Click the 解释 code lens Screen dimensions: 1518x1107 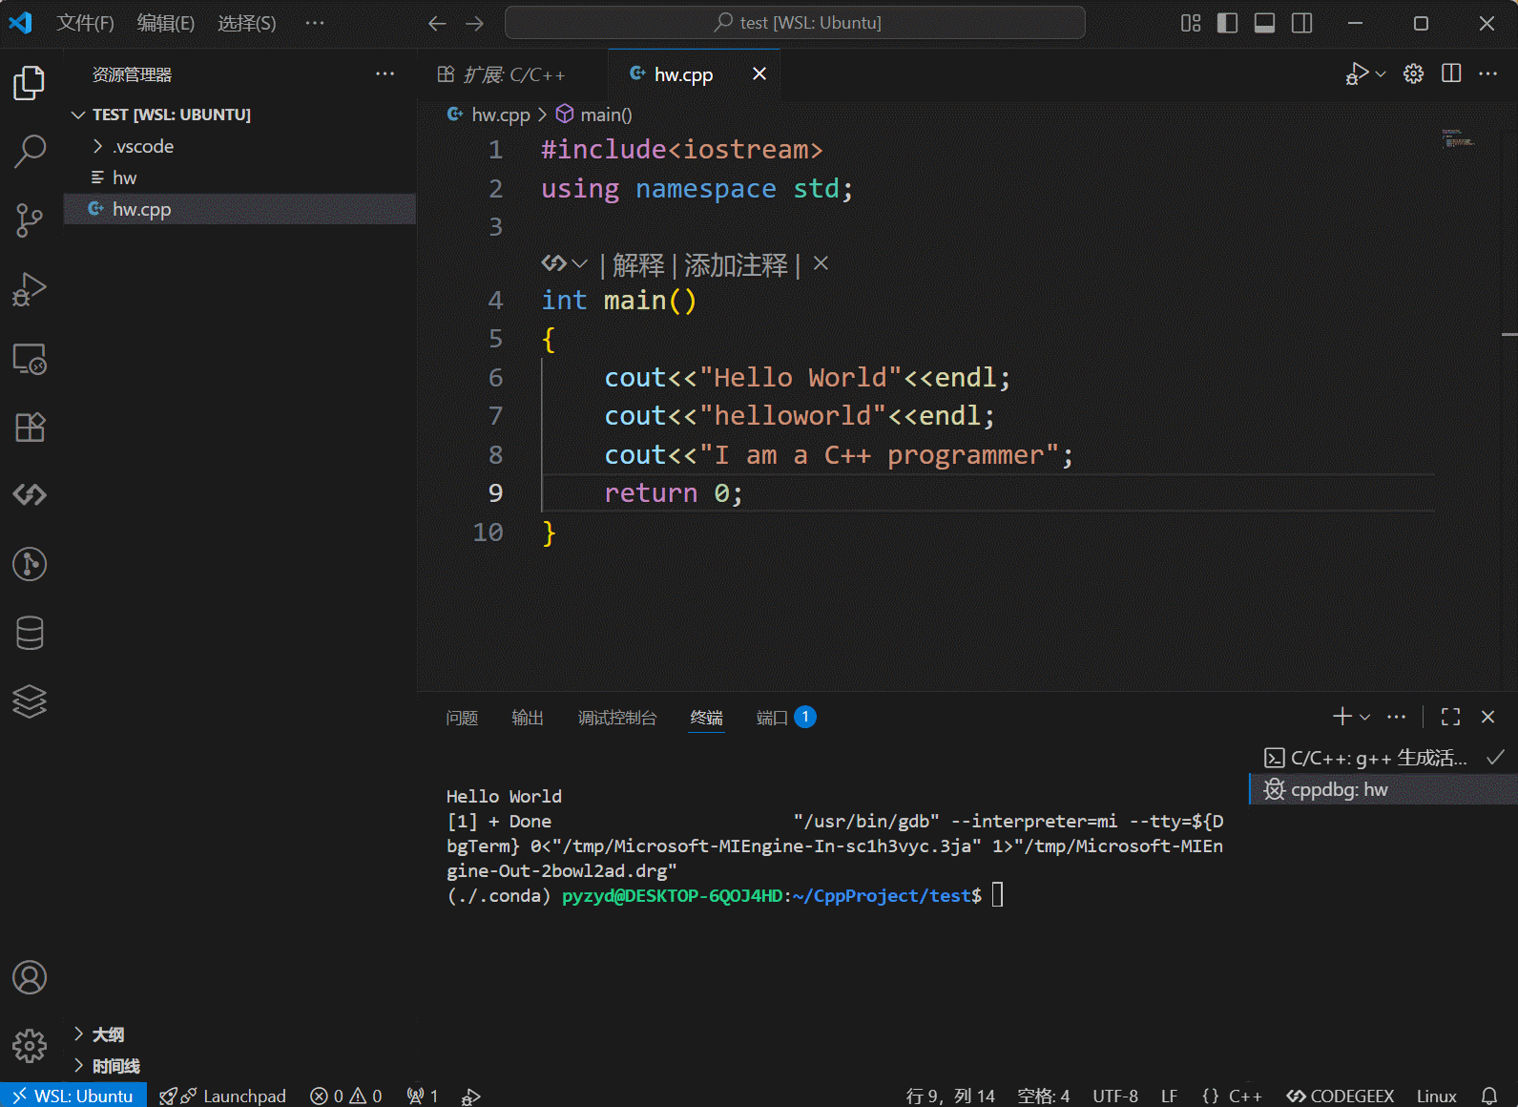[x=638, y=264]
